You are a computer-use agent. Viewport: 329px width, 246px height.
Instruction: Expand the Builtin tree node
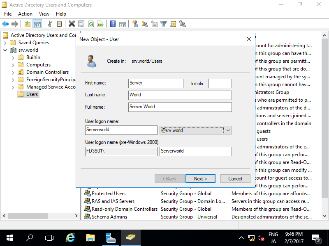click(x=12, y=58)
